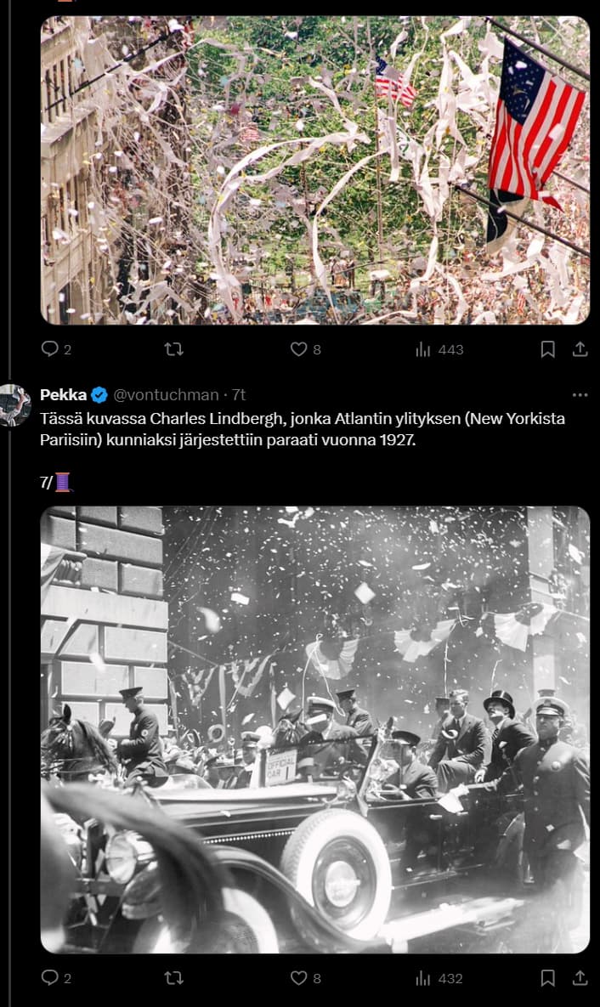Screen dimensions: 600x1007
Task: Retweet the Charles Lindbergh post
Action: (174, 977)
